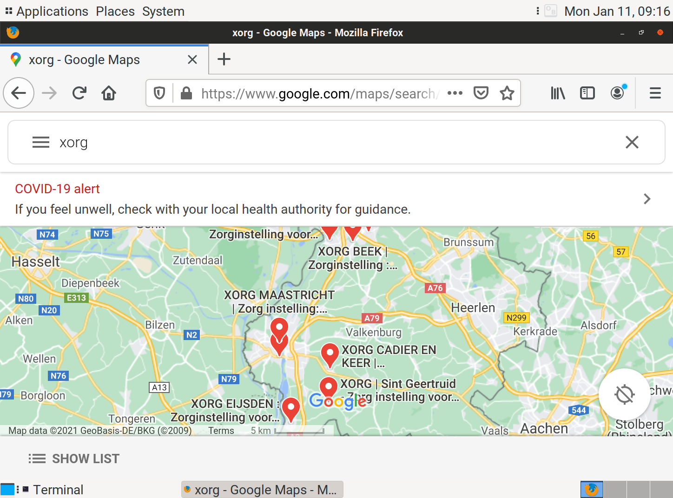673x498 pixels.
Task: Select the upper XORG MAASTRICHT map pin
Action: tap(279, 327)
